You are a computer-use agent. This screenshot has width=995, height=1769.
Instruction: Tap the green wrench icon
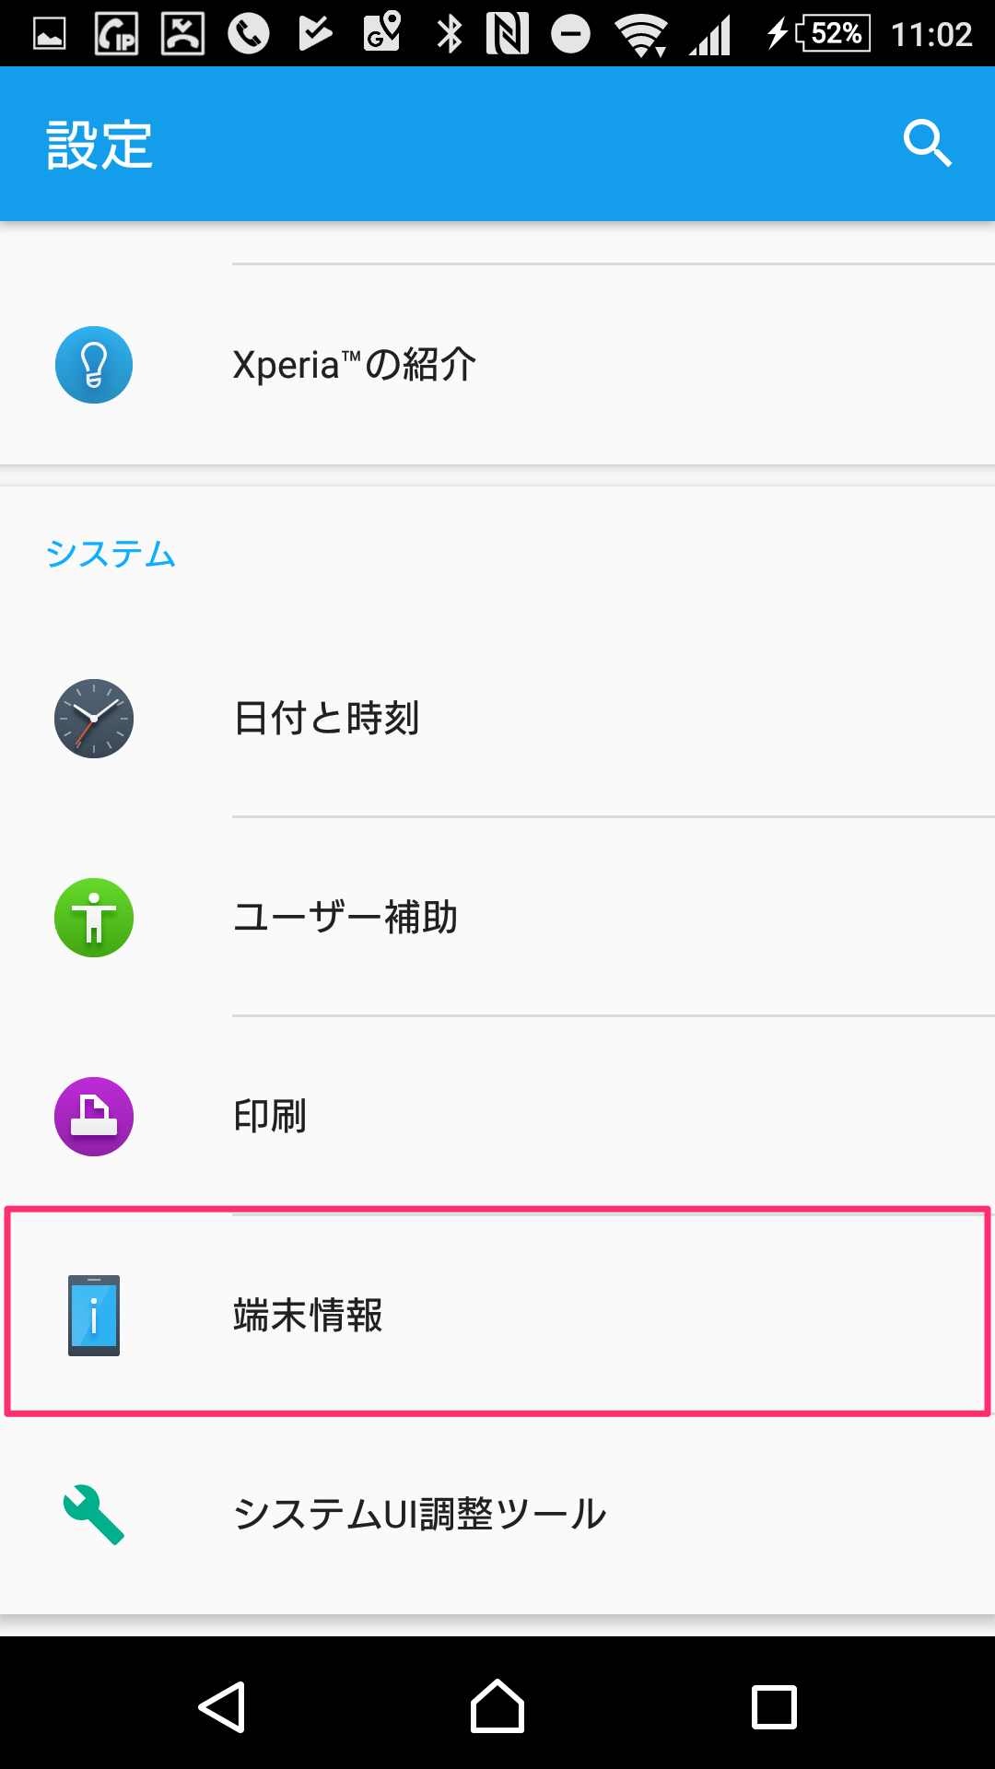click(x=94, y=1514)
